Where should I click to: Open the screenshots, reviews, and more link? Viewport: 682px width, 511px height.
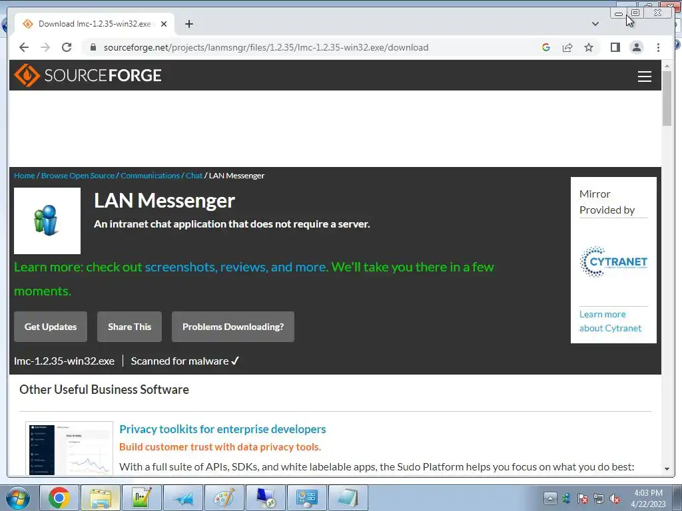[236, 267]
